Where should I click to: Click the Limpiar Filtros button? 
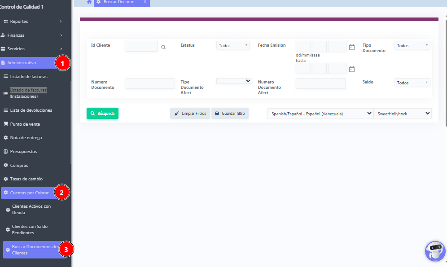point(190,114)
